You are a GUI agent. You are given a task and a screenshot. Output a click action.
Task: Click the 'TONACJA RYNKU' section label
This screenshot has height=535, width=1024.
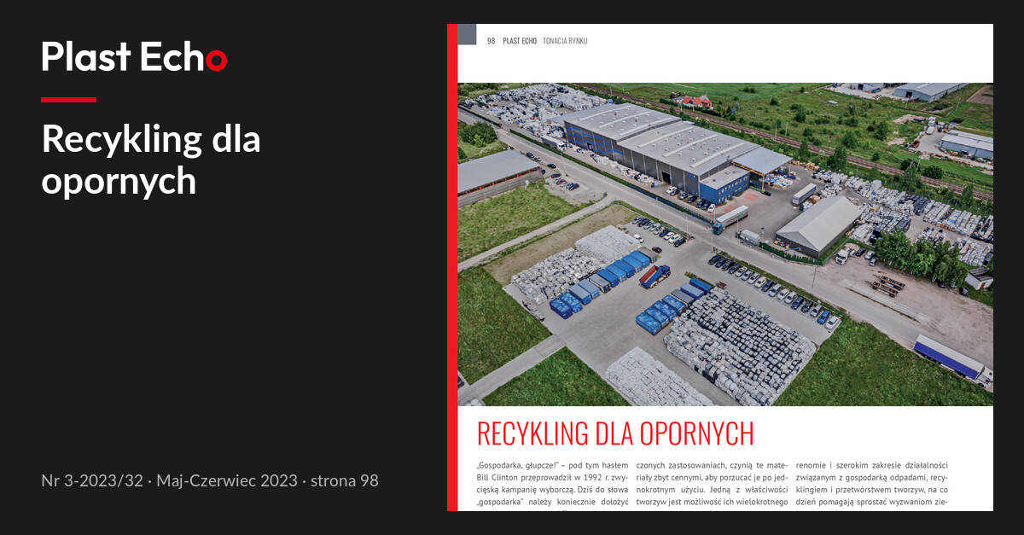(x=565, y=41)
